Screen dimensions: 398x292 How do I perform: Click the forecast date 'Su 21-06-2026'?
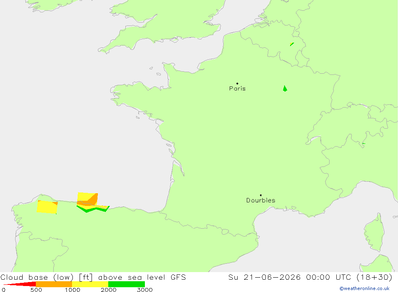(265, 277)
